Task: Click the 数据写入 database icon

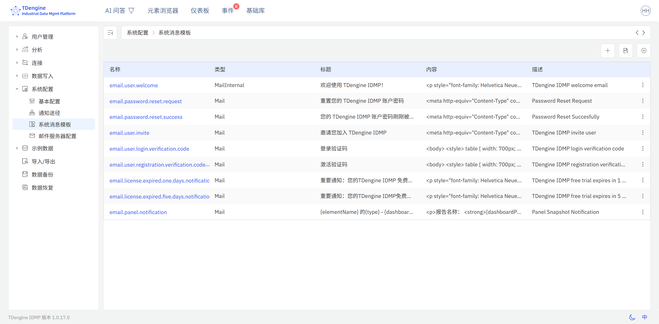Action: click(x=25, y=76)
